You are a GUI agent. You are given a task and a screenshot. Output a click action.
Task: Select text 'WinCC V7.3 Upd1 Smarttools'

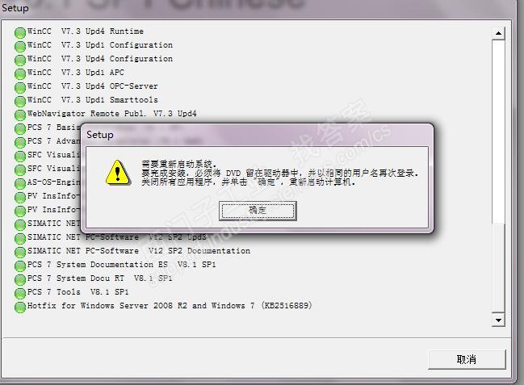click(x=93, y=99)
